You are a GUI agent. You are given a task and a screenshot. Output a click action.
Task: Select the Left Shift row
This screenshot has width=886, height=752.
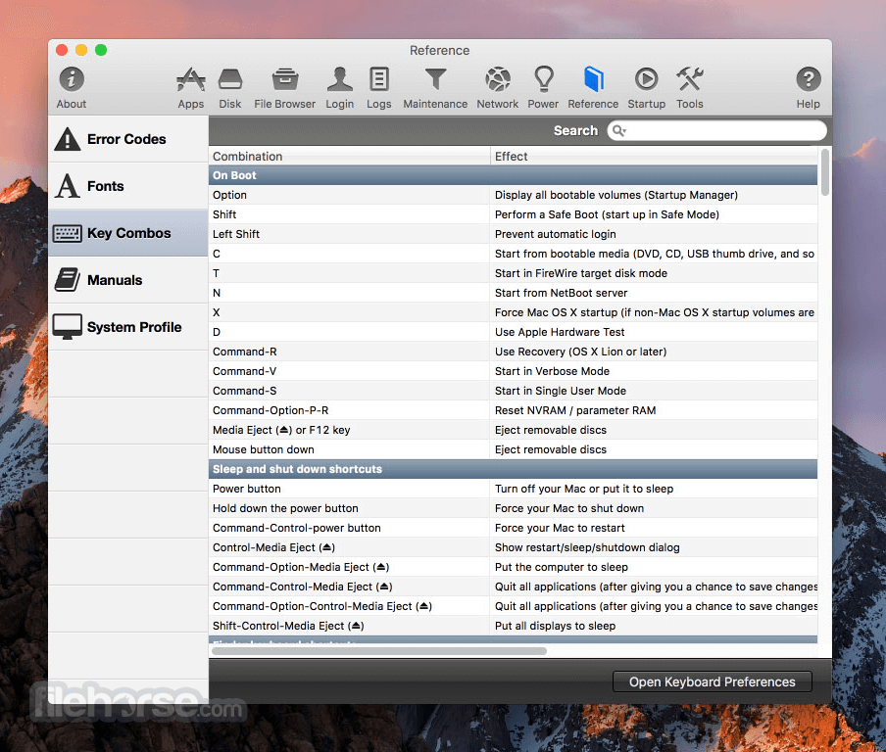(513, 234)
